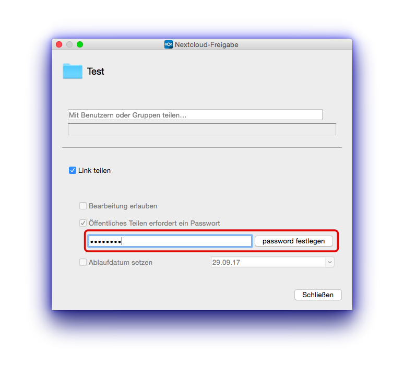The image size is (404, 375).
Task: Click the share with users or groups field
Action: 195,115
